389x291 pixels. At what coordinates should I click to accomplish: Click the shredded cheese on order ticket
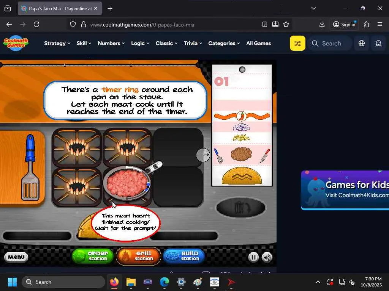(241, 138)
